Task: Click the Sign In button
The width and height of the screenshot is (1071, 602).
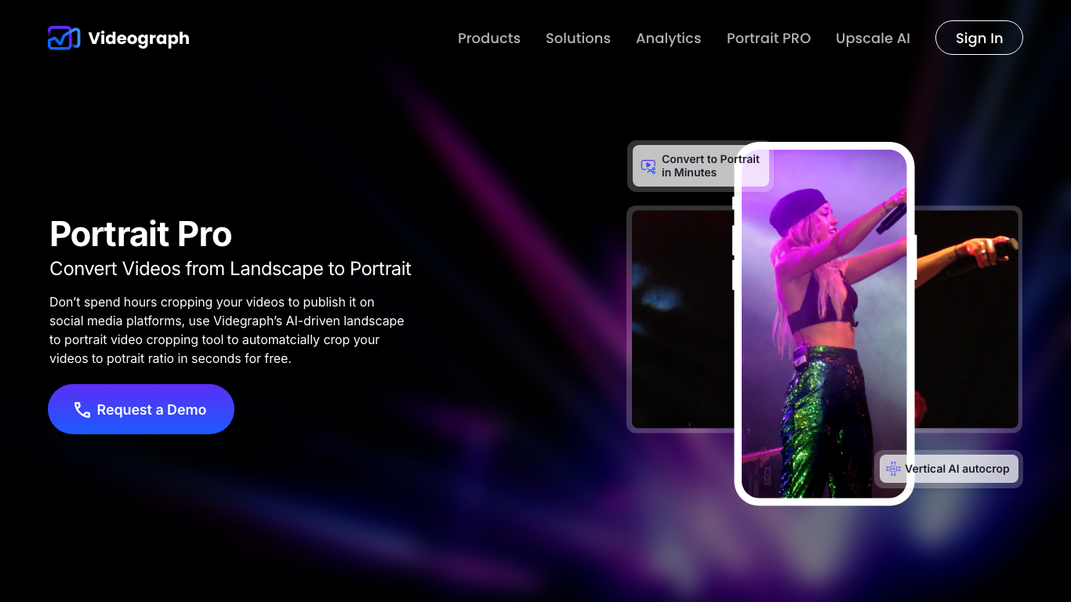Action: [979, 38]
